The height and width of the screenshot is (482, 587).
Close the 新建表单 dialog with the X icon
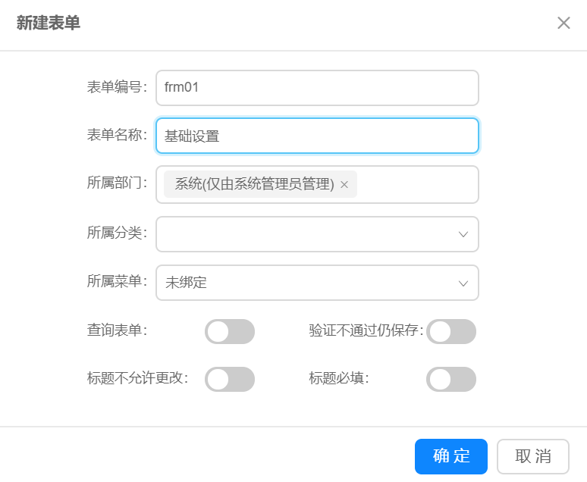click(563, 23)
